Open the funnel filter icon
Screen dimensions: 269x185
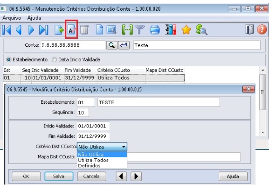(x=140, y=30)
